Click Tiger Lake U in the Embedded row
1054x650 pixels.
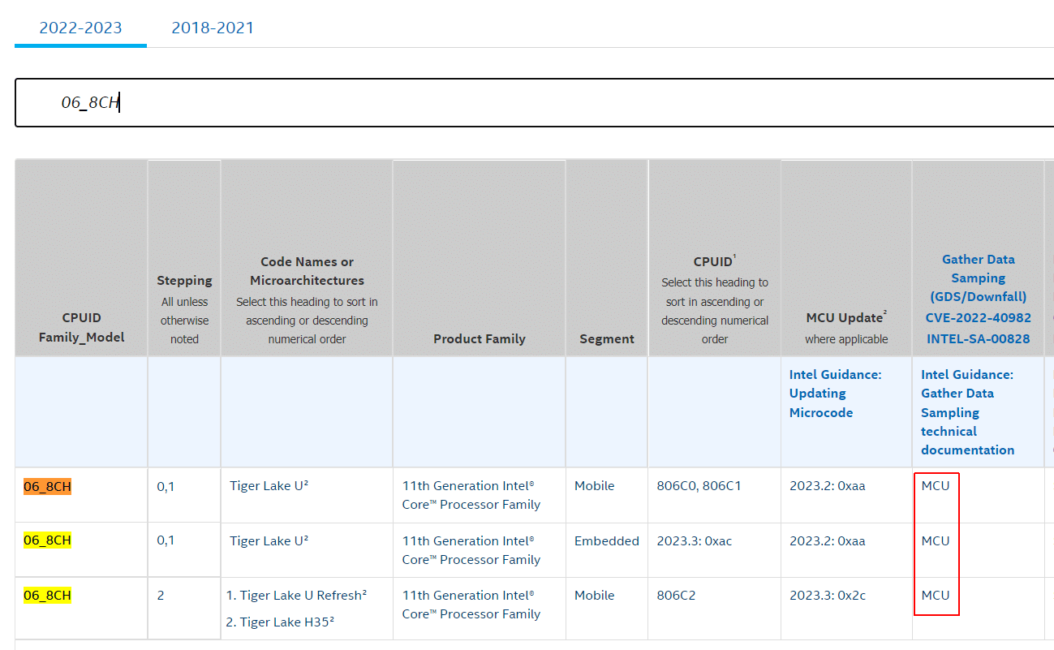click(269, 540)
